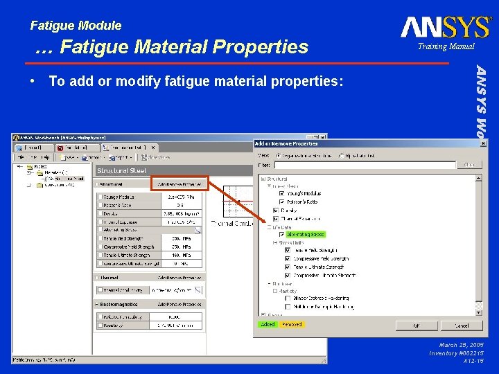The width and height of the screenshot is (499, 374).
Task: Toggle Thermal Conductivity checkbox in Workbench panel
Action: pos(100,290)
